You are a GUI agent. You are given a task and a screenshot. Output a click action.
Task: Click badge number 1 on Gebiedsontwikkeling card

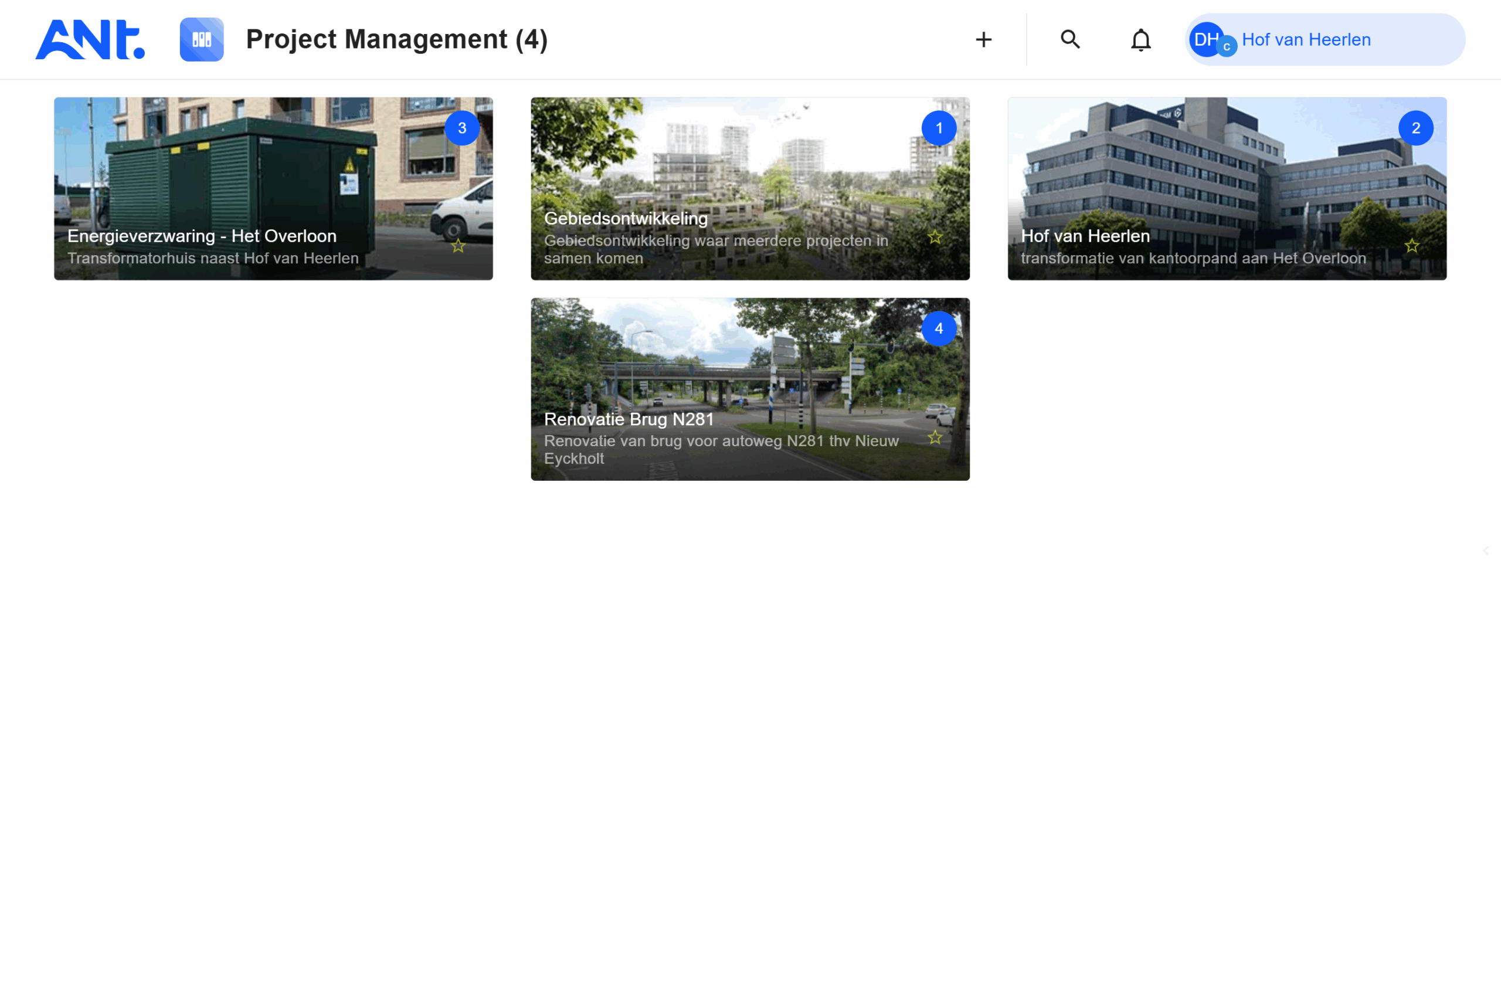point(939,128)
